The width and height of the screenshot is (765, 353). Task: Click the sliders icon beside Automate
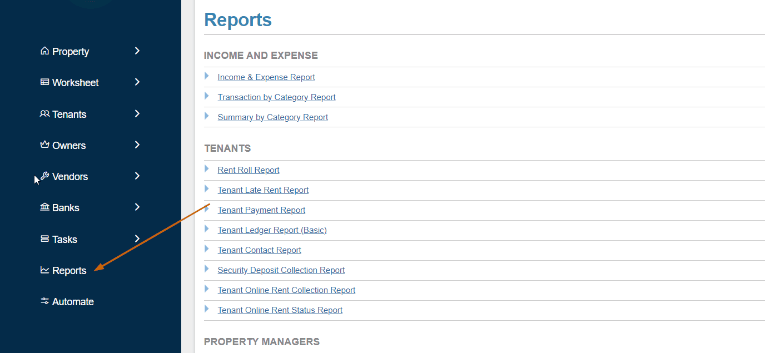coord(44,301)
